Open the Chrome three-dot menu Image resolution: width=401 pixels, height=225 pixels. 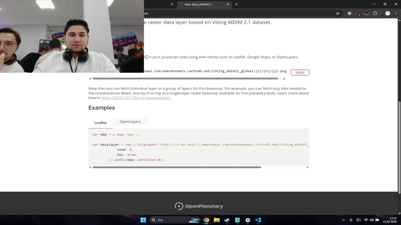tap(396, 13)
